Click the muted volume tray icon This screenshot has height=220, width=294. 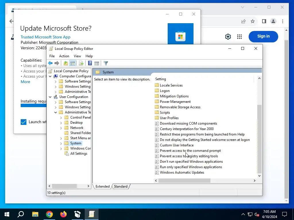[257, 214]
